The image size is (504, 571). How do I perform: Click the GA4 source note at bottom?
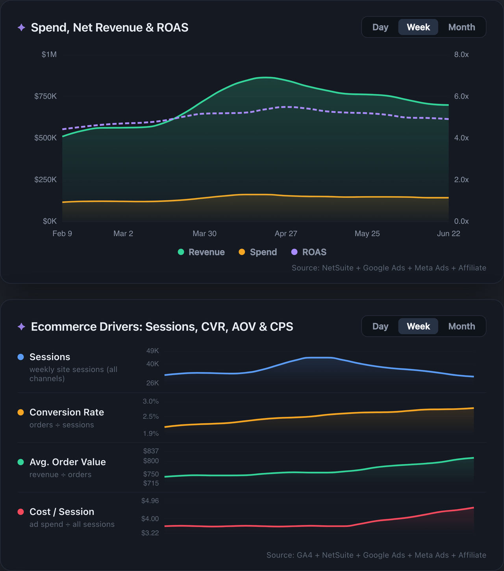pos(376,555)
